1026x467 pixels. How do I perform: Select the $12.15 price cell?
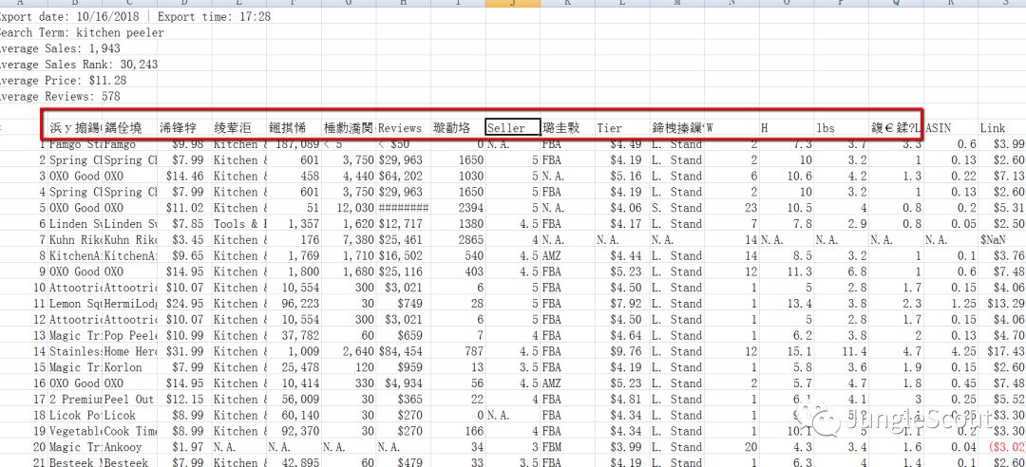[184, 399]
